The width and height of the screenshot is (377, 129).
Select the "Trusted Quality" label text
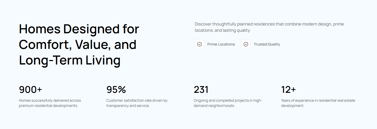pyautogui.click(x=267, y=44)
